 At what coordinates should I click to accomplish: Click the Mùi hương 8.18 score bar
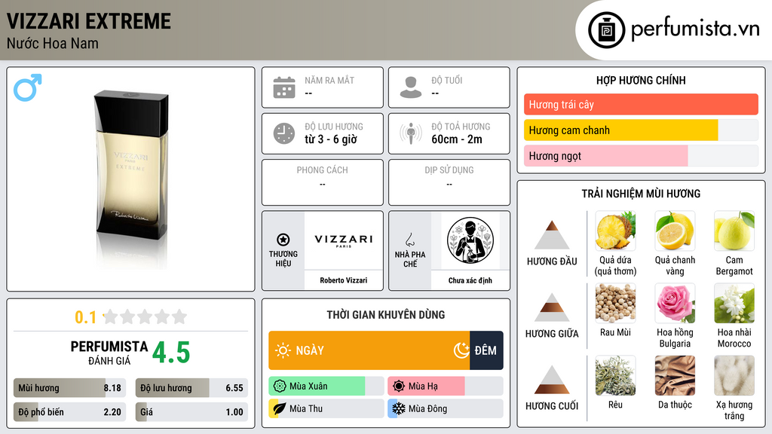click(69, 388)
